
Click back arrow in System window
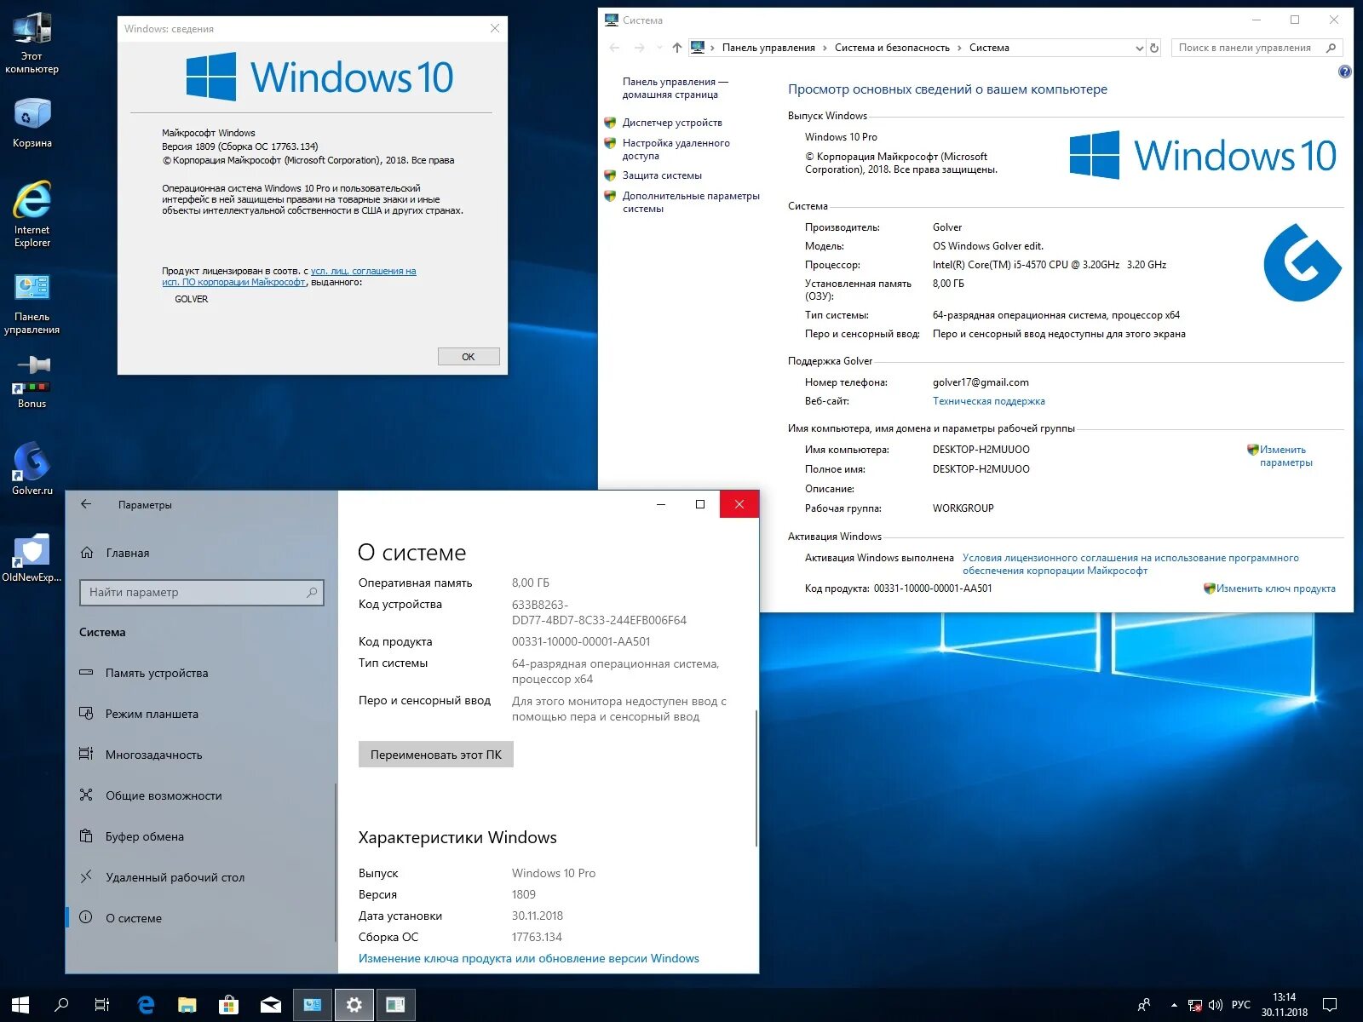615,48
